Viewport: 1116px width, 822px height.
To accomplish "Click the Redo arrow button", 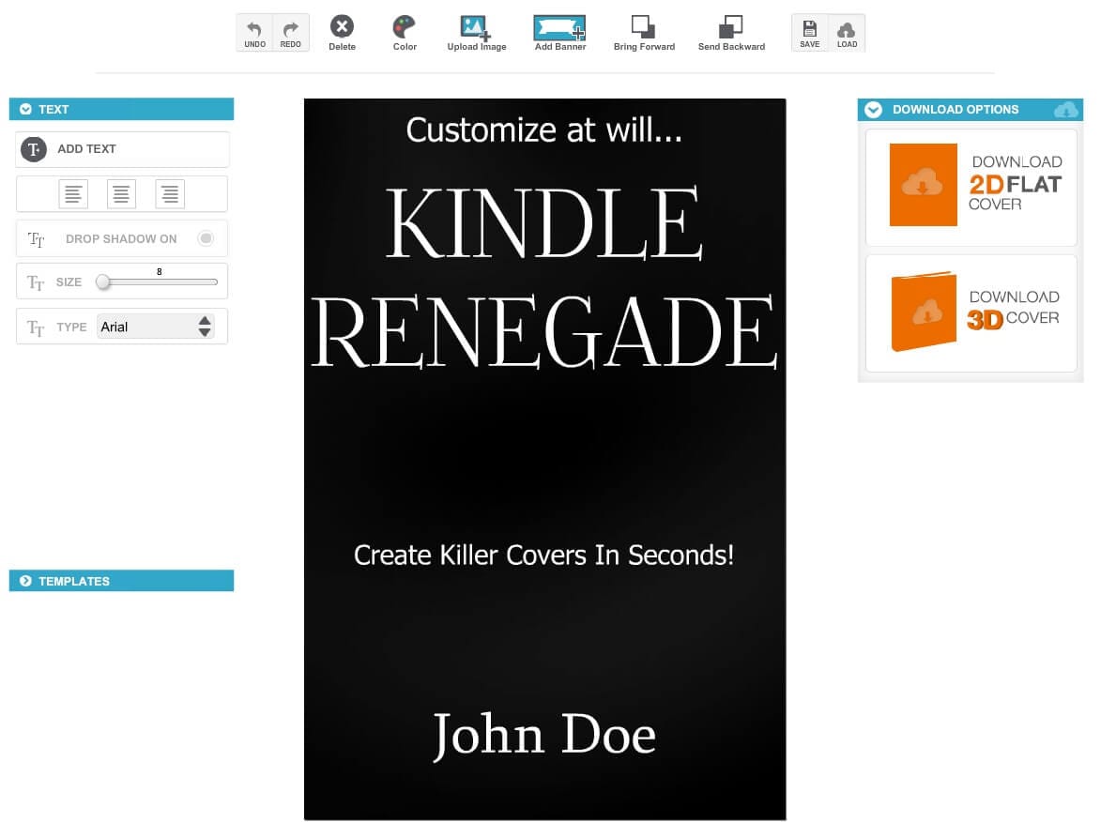I will [290, 33].
